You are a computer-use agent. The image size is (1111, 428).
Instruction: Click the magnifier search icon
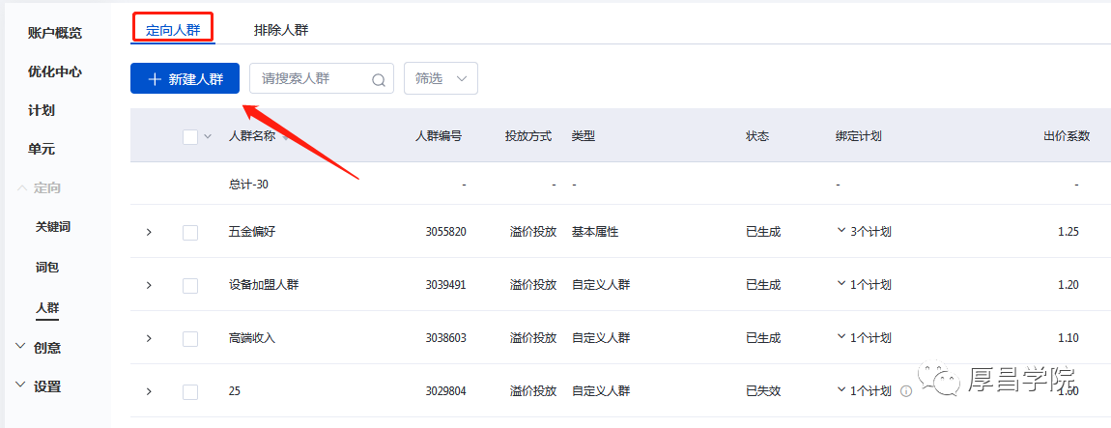[x=379, y=79]
